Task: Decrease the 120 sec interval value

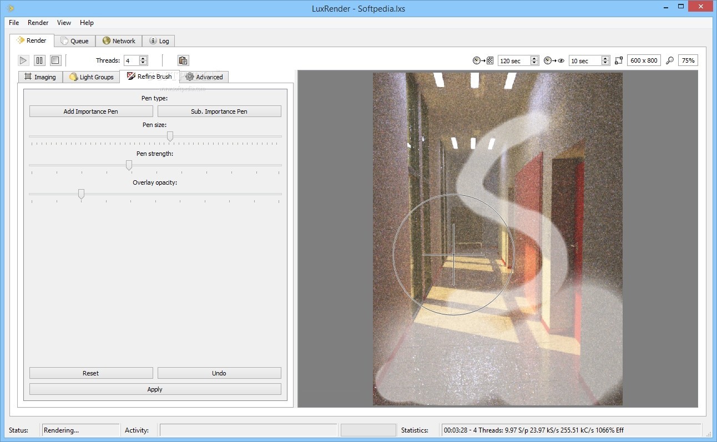Action: [x=534, y=63]
